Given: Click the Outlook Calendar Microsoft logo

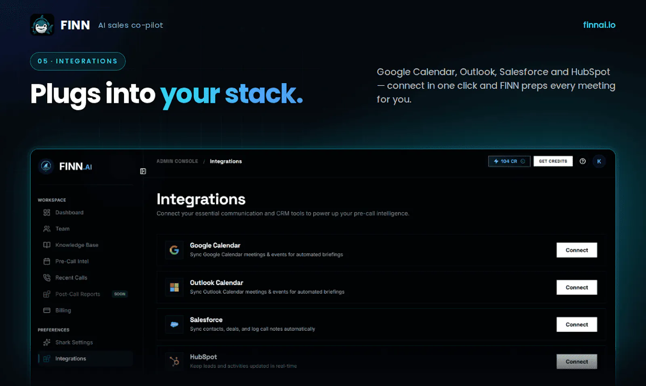Looking at the screenshot, I should point(174,287).
